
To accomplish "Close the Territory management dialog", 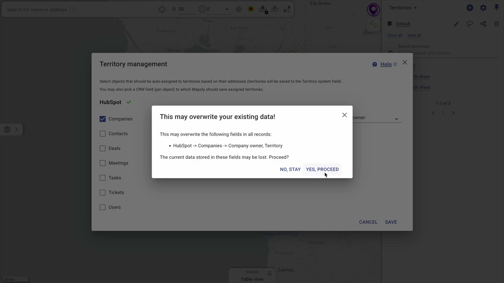I will [405, 62].
